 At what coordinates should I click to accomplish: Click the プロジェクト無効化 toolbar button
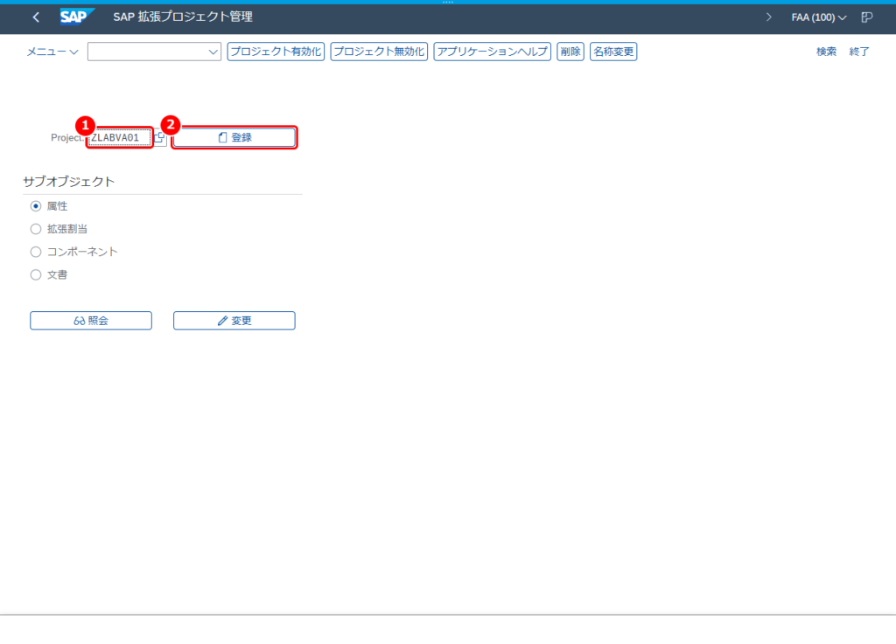tap(379, 52)
